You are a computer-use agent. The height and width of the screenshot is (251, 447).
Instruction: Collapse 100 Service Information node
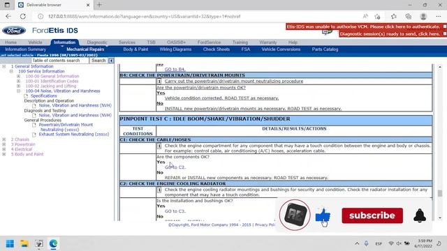pos(11,71)
